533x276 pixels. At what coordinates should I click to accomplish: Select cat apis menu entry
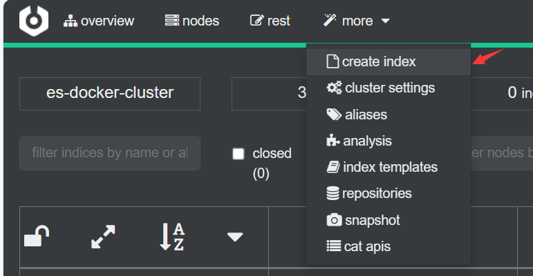pos(367,246)
